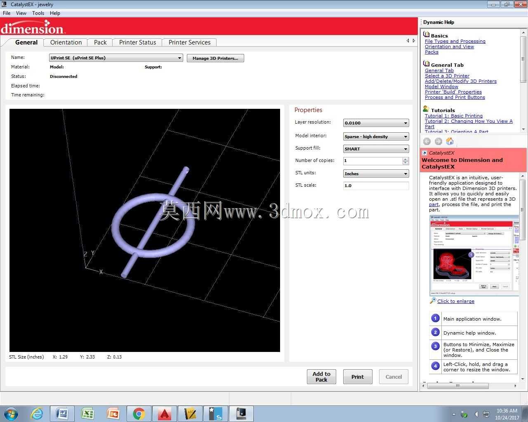
Task: Switch to the Pack tab
Action: 100,42
